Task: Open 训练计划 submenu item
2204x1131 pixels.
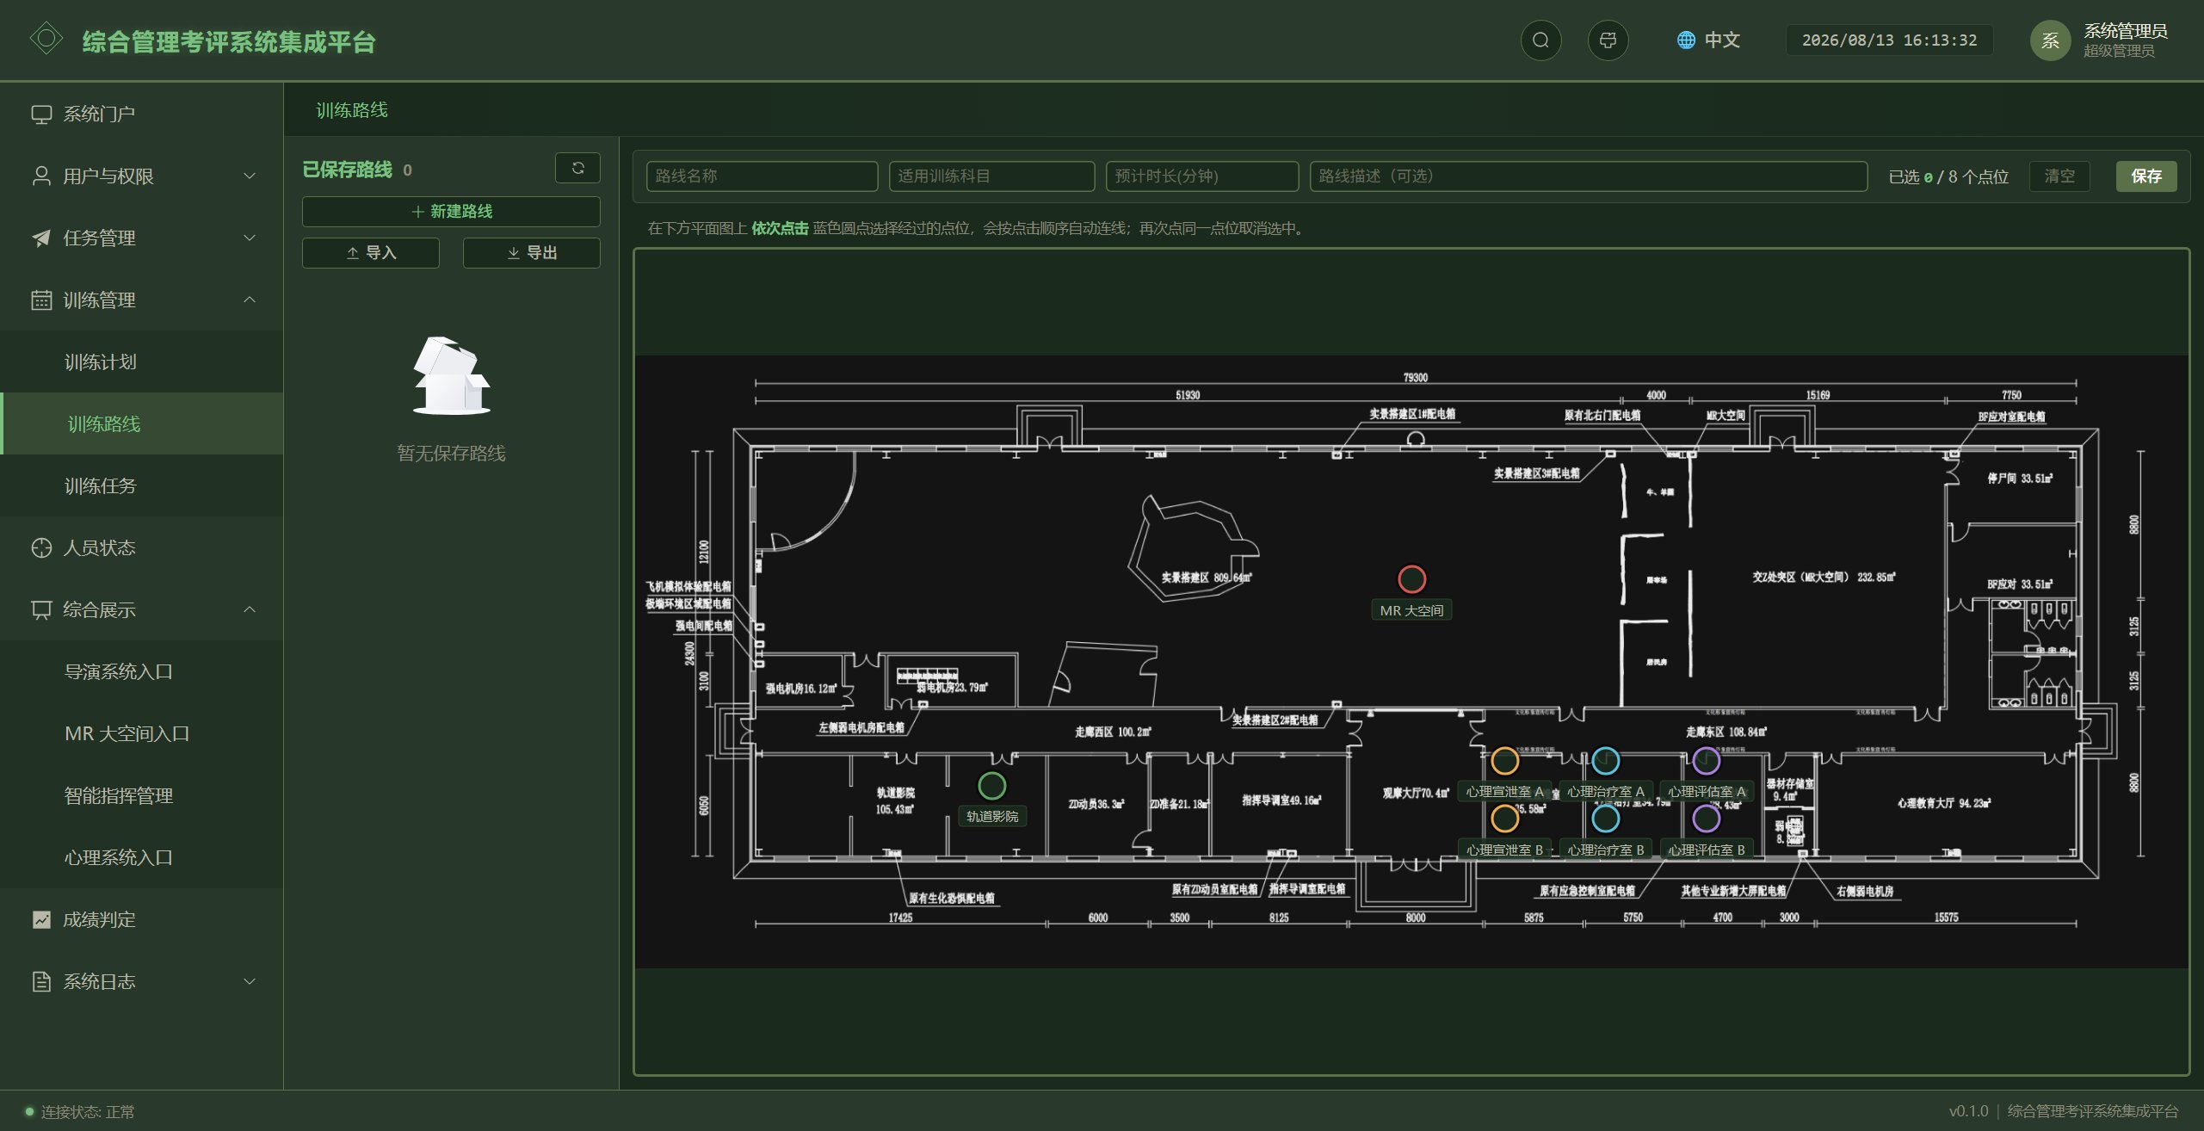Action: 142,362
